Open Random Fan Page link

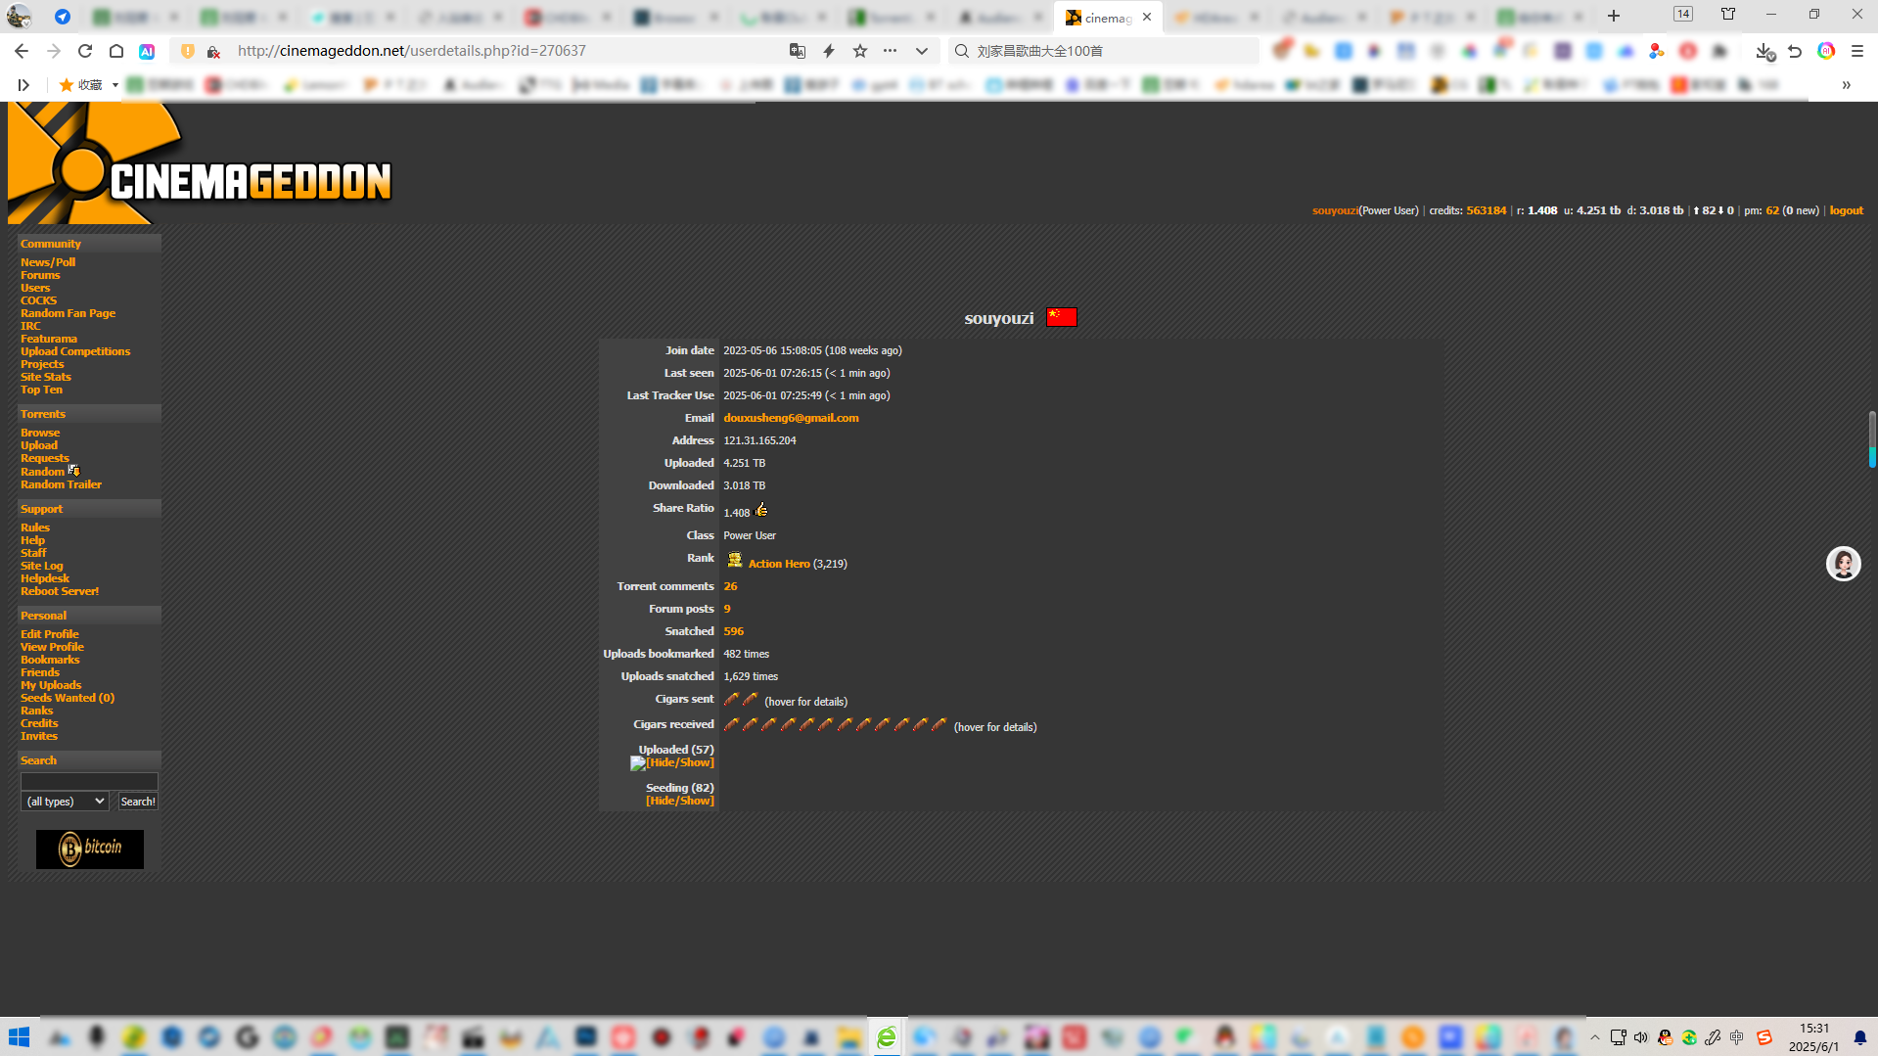pyautogui.click(x=68, y=313)
